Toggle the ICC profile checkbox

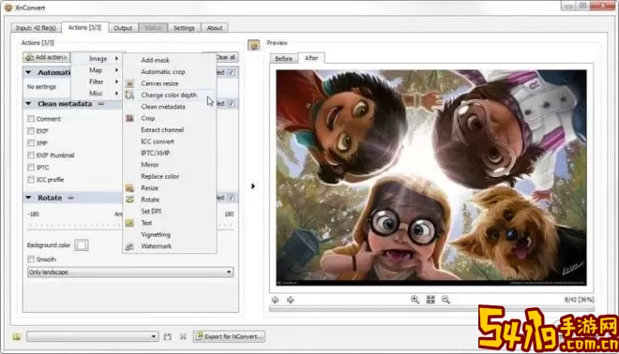[31, 180]
